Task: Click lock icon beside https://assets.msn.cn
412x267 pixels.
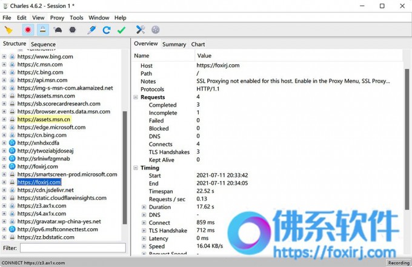Action: point(12,119)
